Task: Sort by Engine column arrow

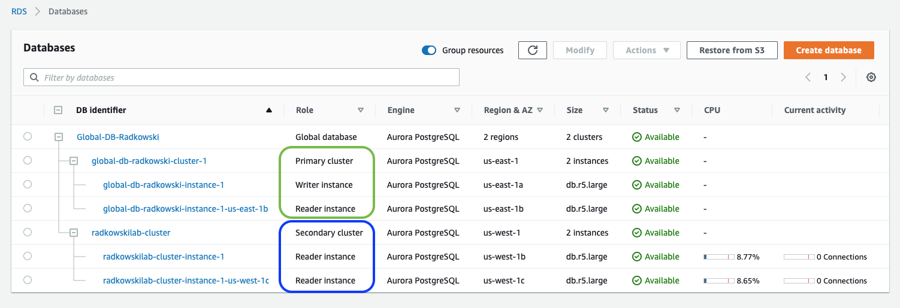Action: [x=457, y=110]
